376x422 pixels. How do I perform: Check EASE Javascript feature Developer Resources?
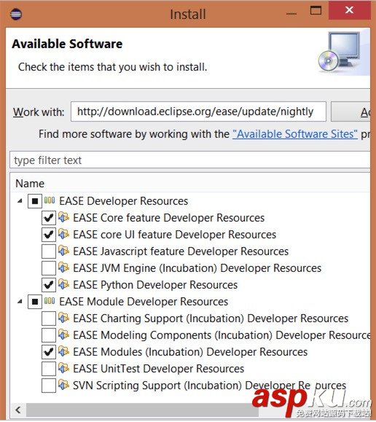click(x=49, y=251)
